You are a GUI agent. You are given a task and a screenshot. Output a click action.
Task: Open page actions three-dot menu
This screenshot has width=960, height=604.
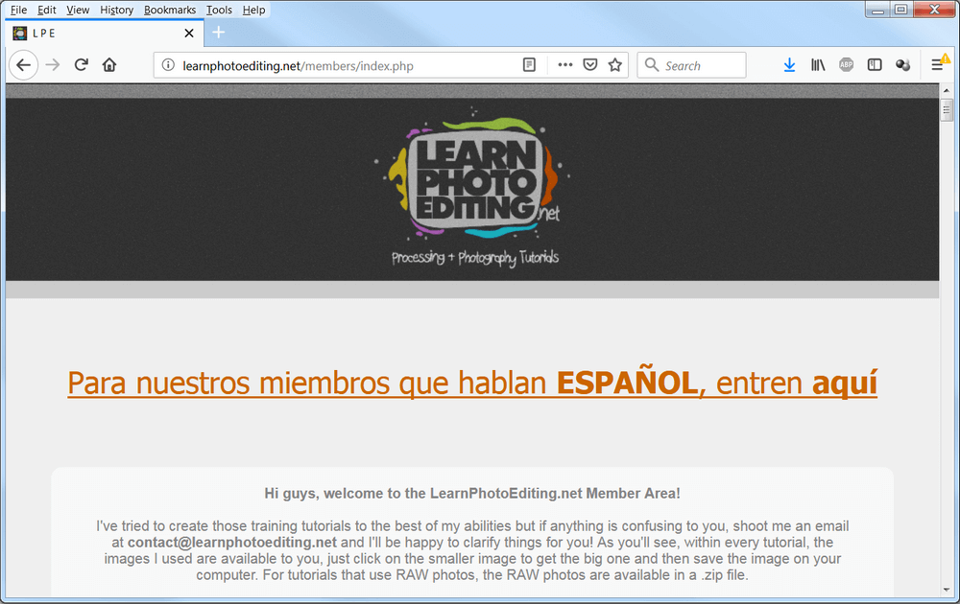point(565,65)
